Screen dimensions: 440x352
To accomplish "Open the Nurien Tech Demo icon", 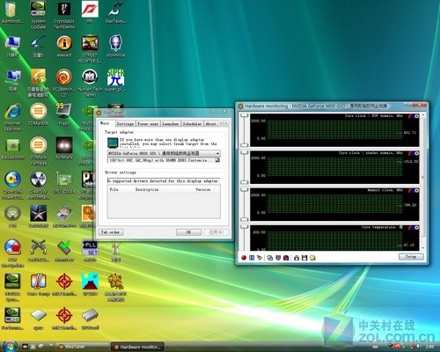I will [90, 84].
